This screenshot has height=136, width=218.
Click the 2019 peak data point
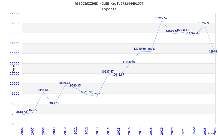click(x=162, y=21)
